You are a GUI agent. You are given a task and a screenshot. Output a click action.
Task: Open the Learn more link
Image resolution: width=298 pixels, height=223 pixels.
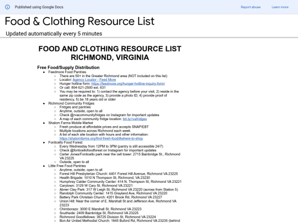(280, 7)
